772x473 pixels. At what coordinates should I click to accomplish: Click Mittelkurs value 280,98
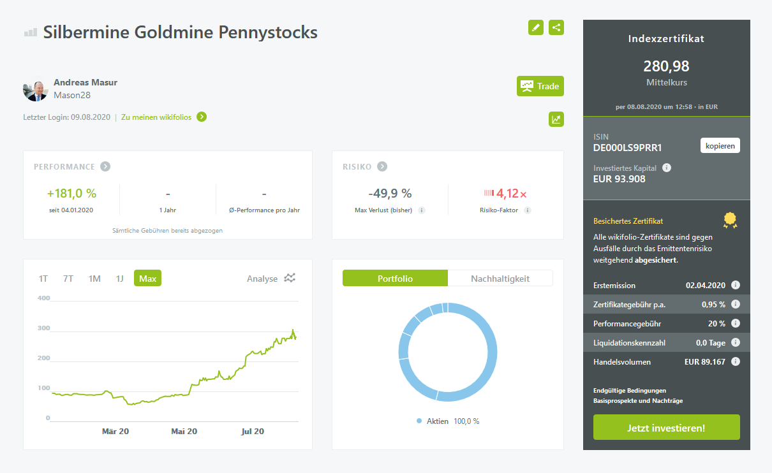(x=667, y=66)
